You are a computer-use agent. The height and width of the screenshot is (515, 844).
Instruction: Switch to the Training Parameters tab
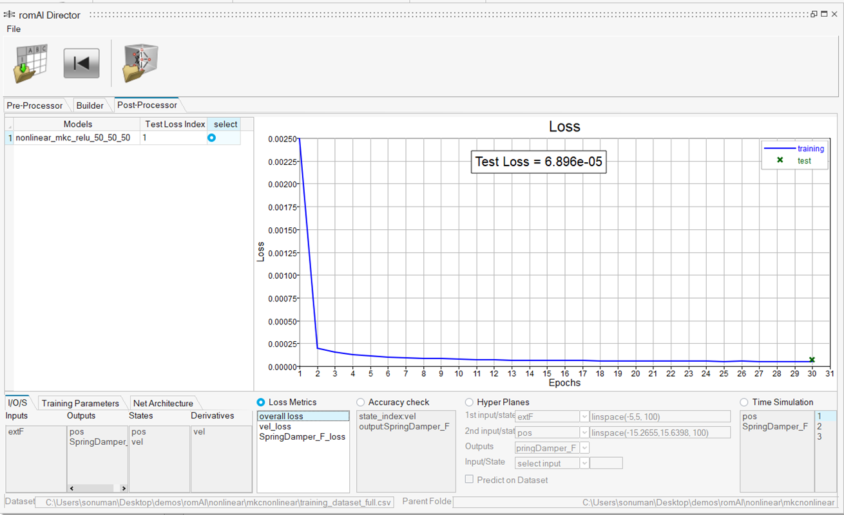click(81, 403)
